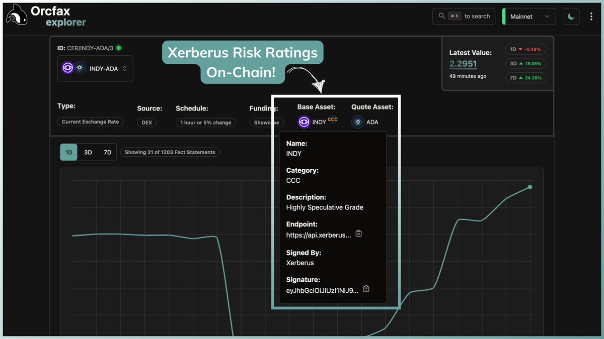Open the Mainnet network dropdown
The width and height of the screenshot is (604, 339).
(x=529, y=16)
